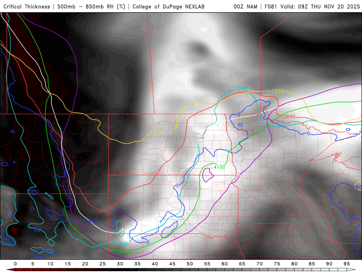Click the "60" value on the color scale
The height and width of the screenshot is (272, 362).
224,264
